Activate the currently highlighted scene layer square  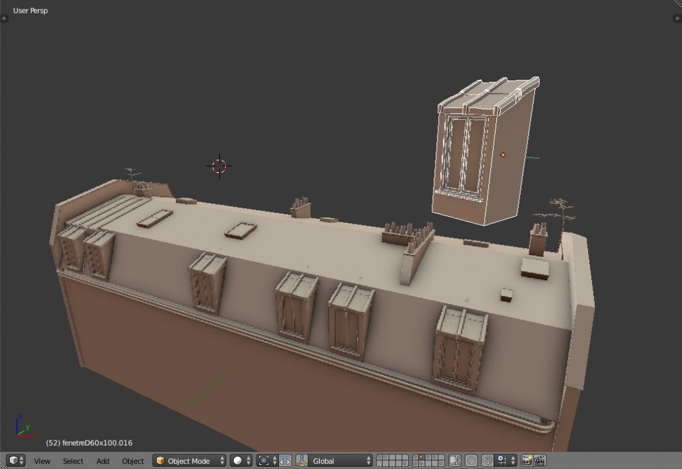420,458
